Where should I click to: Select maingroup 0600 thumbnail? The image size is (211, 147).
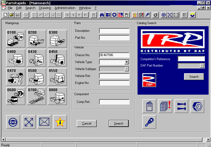click(15, 96)
